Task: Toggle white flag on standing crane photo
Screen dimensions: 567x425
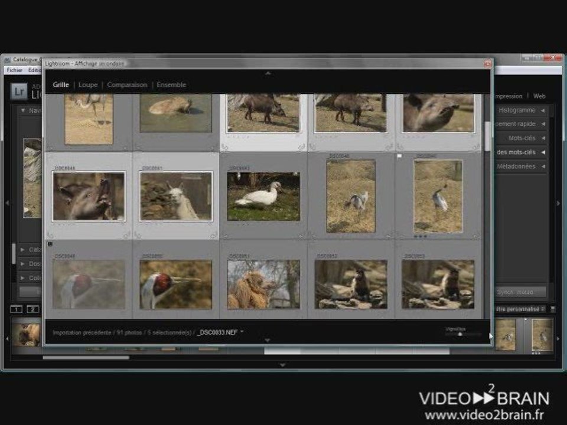Action: (400, 156)
